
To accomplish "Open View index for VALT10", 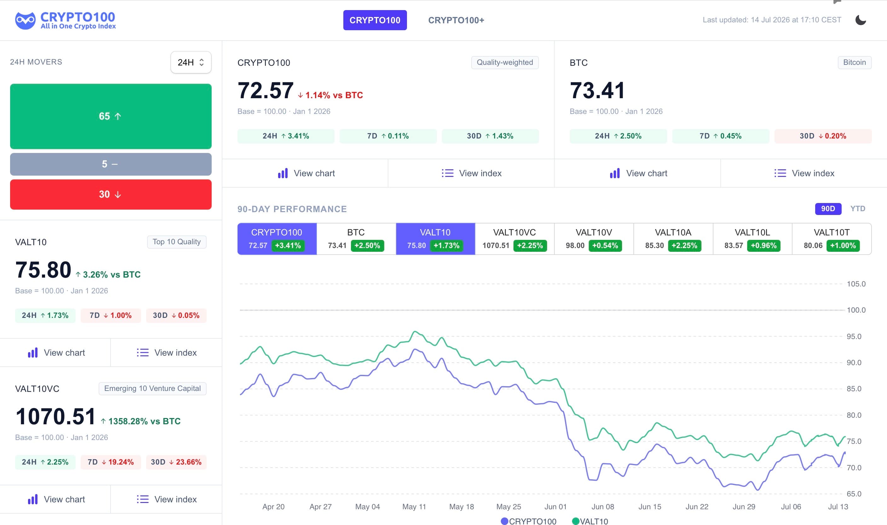I will coord(166,352).
